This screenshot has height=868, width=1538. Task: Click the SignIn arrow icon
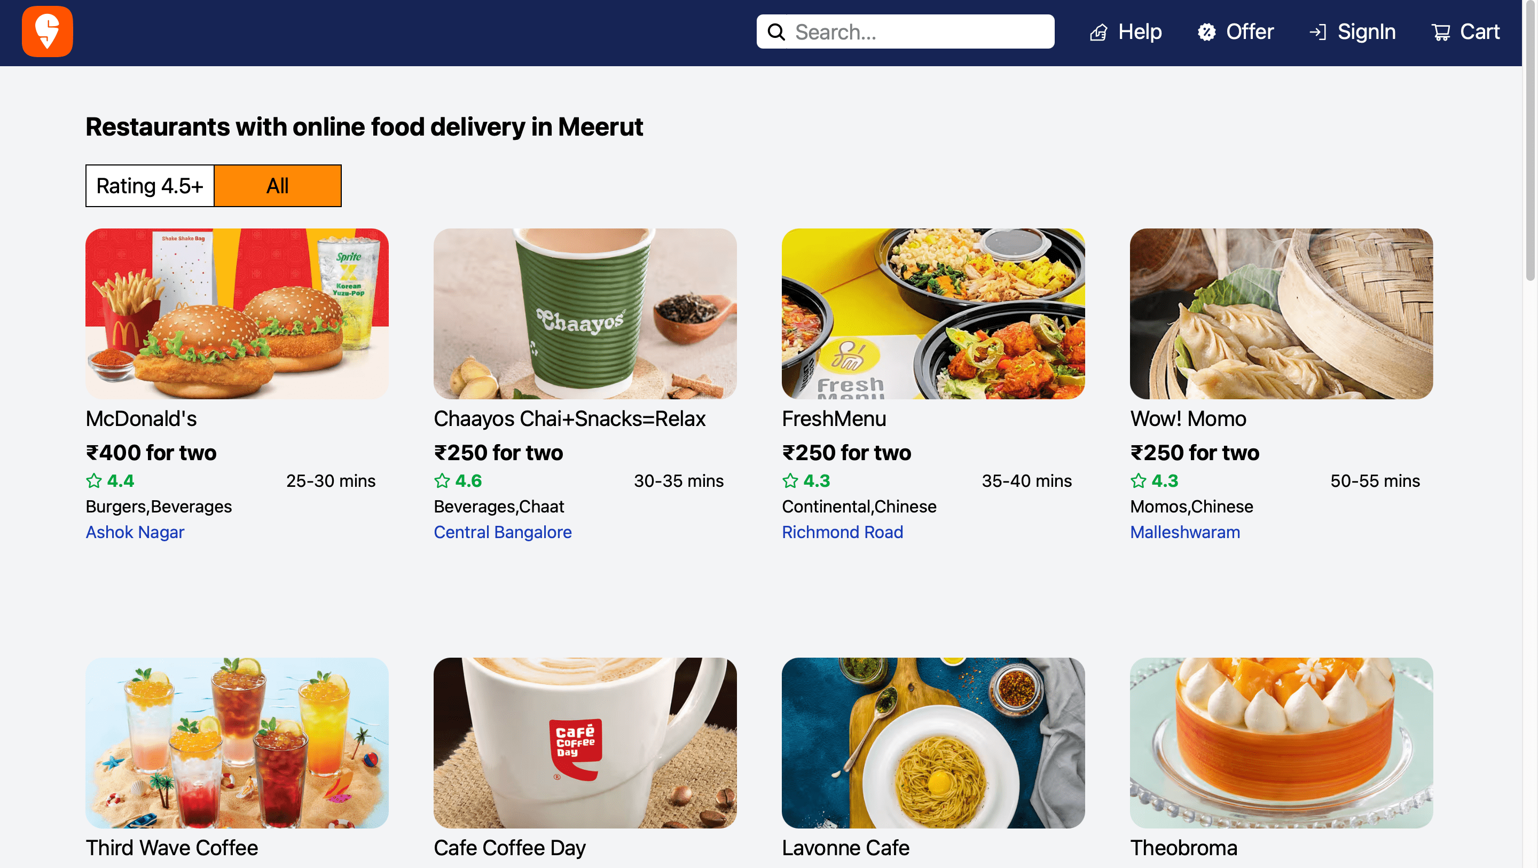tap(1317, 32)
